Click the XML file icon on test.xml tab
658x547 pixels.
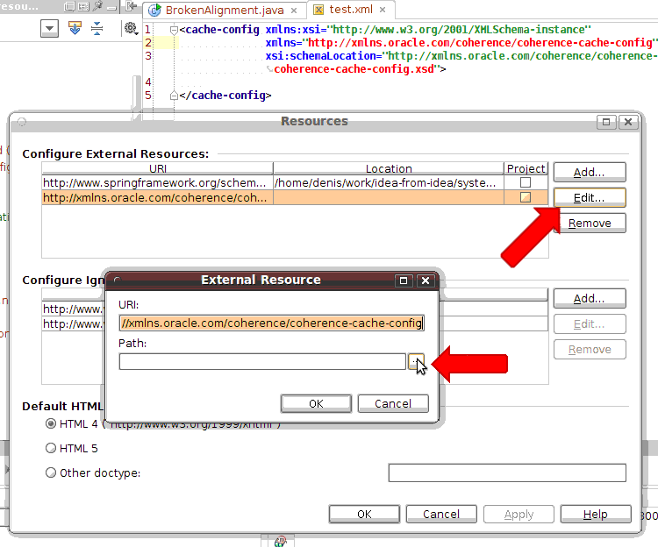319,10
